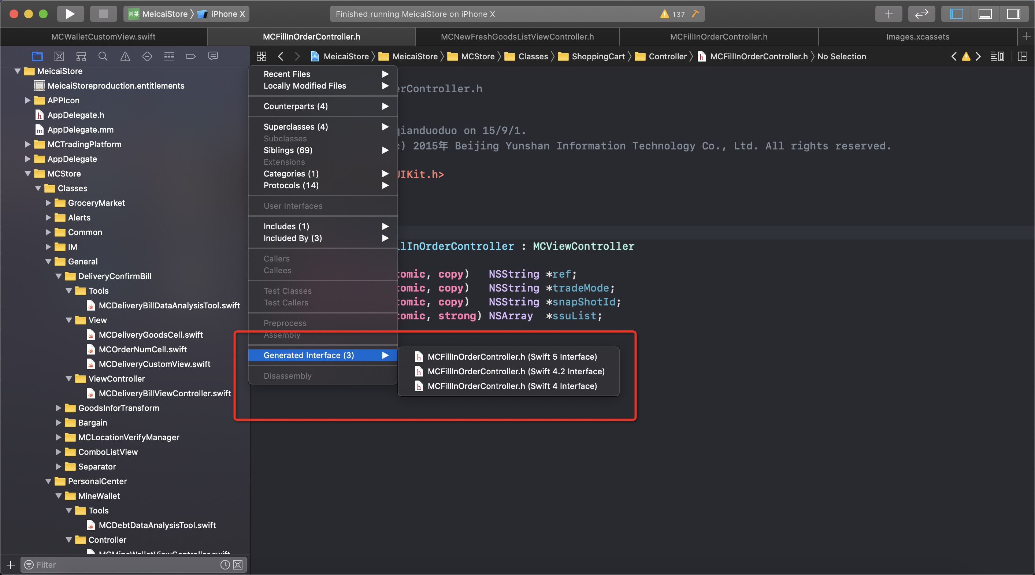
Task: Show the Debug area panel
Action: pyautogui.click(x=985, y=14)
